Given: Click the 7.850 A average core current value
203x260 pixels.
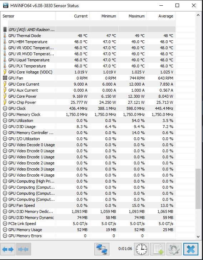Looking at the screenshot, I should (166, 84).
